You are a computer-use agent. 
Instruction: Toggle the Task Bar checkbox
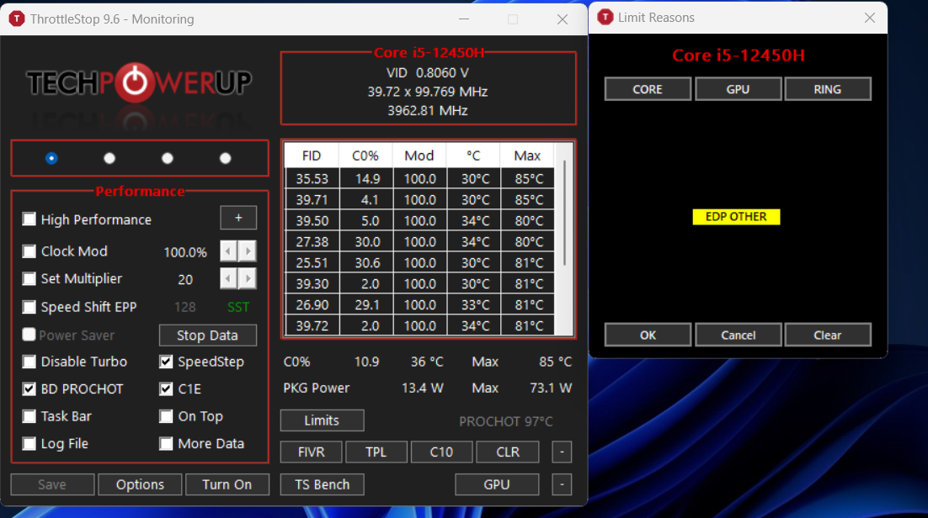29,416
